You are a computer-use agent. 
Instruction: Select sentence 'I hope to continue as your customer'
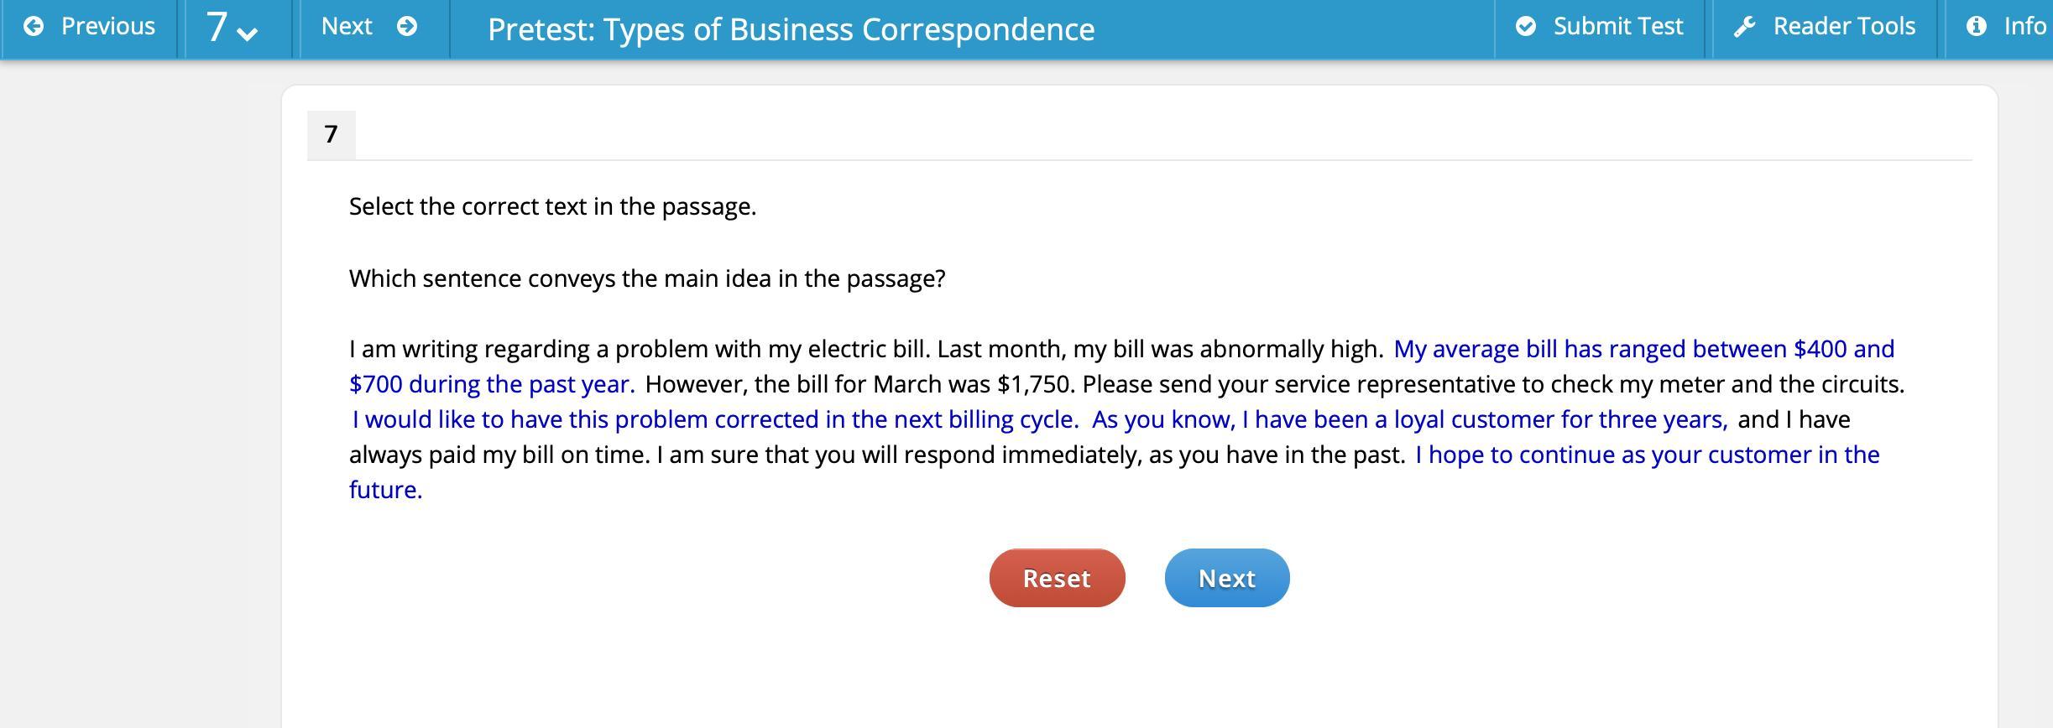click(1647, 455)
